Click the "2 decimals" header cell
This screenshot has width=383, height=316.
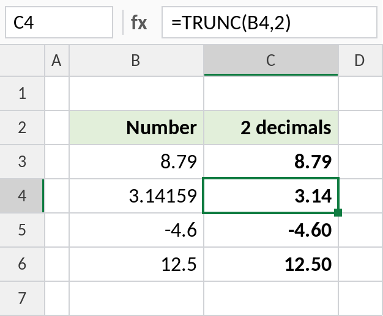coord(271,127)
